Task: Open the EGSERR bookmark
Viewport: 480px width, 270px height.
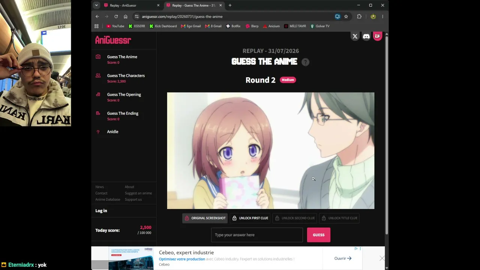Action: point(136,26)
